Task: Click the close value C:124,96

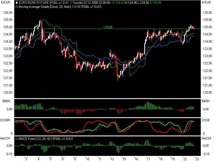Action: pos(156,3)
